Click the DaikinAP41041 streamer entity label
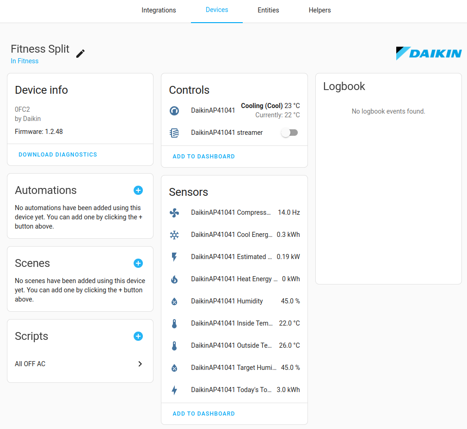Viewport: 467px width, 429px height. point(227,133)
